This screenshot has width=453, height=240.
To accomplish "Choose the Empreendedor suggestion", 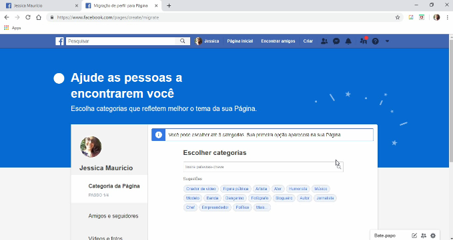I will (215, 207).
